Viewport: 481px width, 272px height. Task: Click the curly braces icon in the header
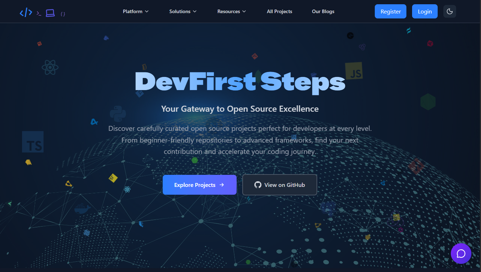(63, 14)
